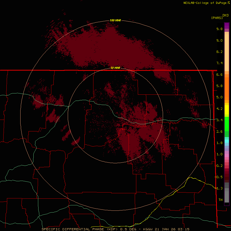
Task: Click the TH threshold label
Action: (x=220, y=200)
